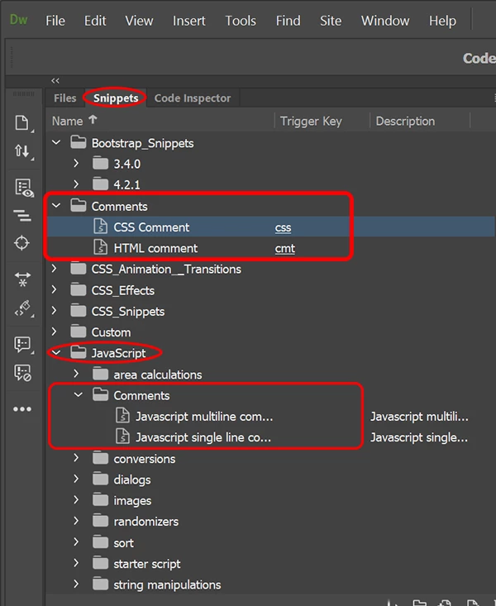Open Customize Toolbar three-dots icon
This screenshot has width=496, height=606.
coord(22,409)
